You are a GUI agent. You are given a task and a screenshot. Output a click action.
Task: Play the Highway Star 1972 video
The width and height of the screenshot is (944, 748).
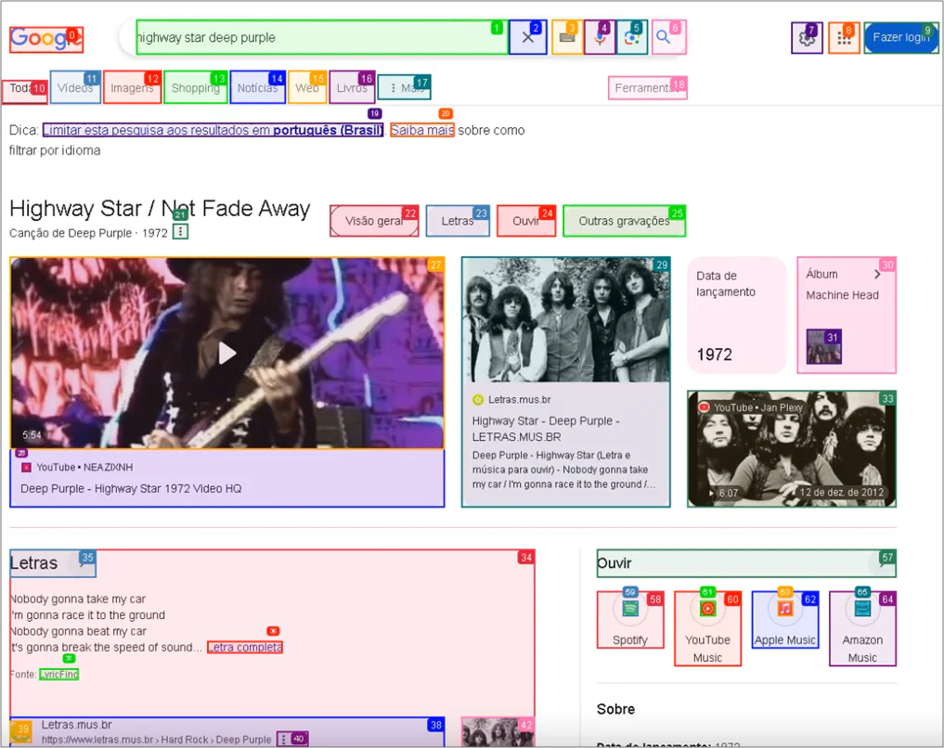(x=227, y=354)
